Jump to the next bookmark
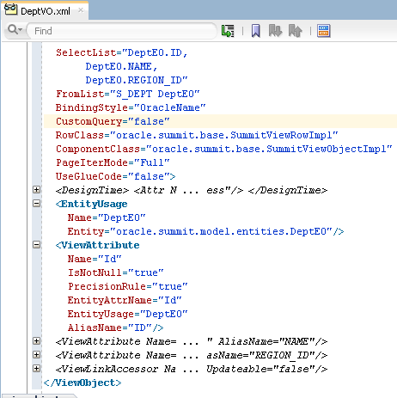The height and width of the screenshot is (398, 397). pyautogui.click(x=276, y=31)
